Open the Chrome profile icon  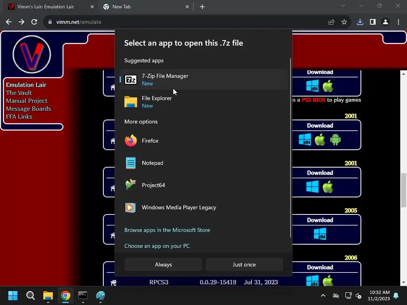pos(386,22)
